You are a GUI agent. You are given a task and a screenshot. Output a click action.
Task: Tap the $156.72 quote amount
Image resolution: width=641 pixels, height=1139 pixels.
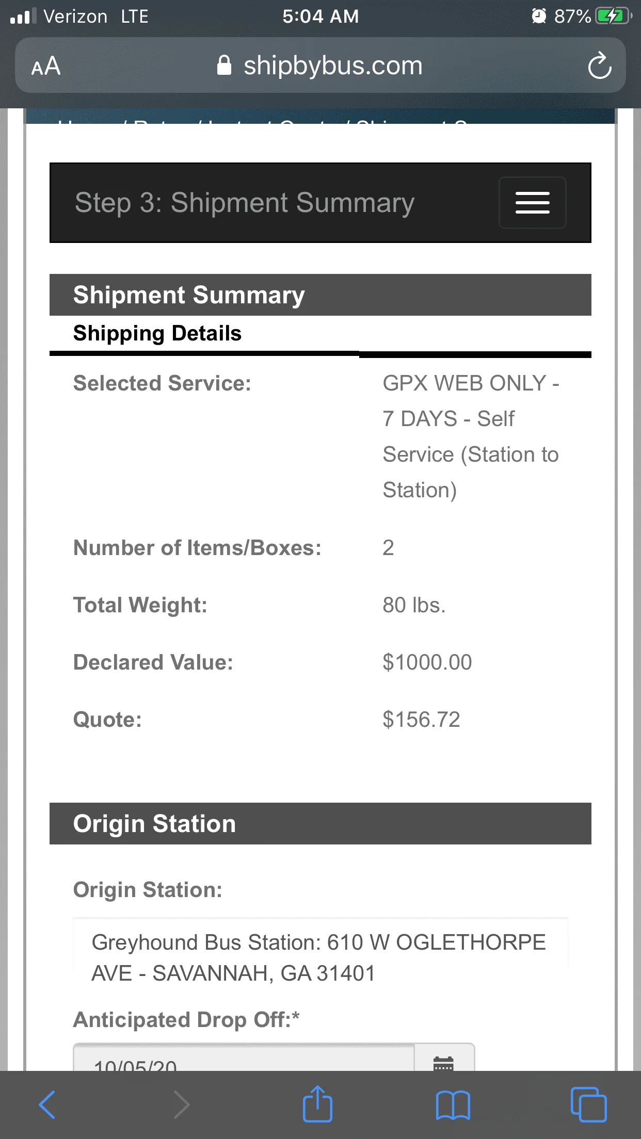coord(421,720)
